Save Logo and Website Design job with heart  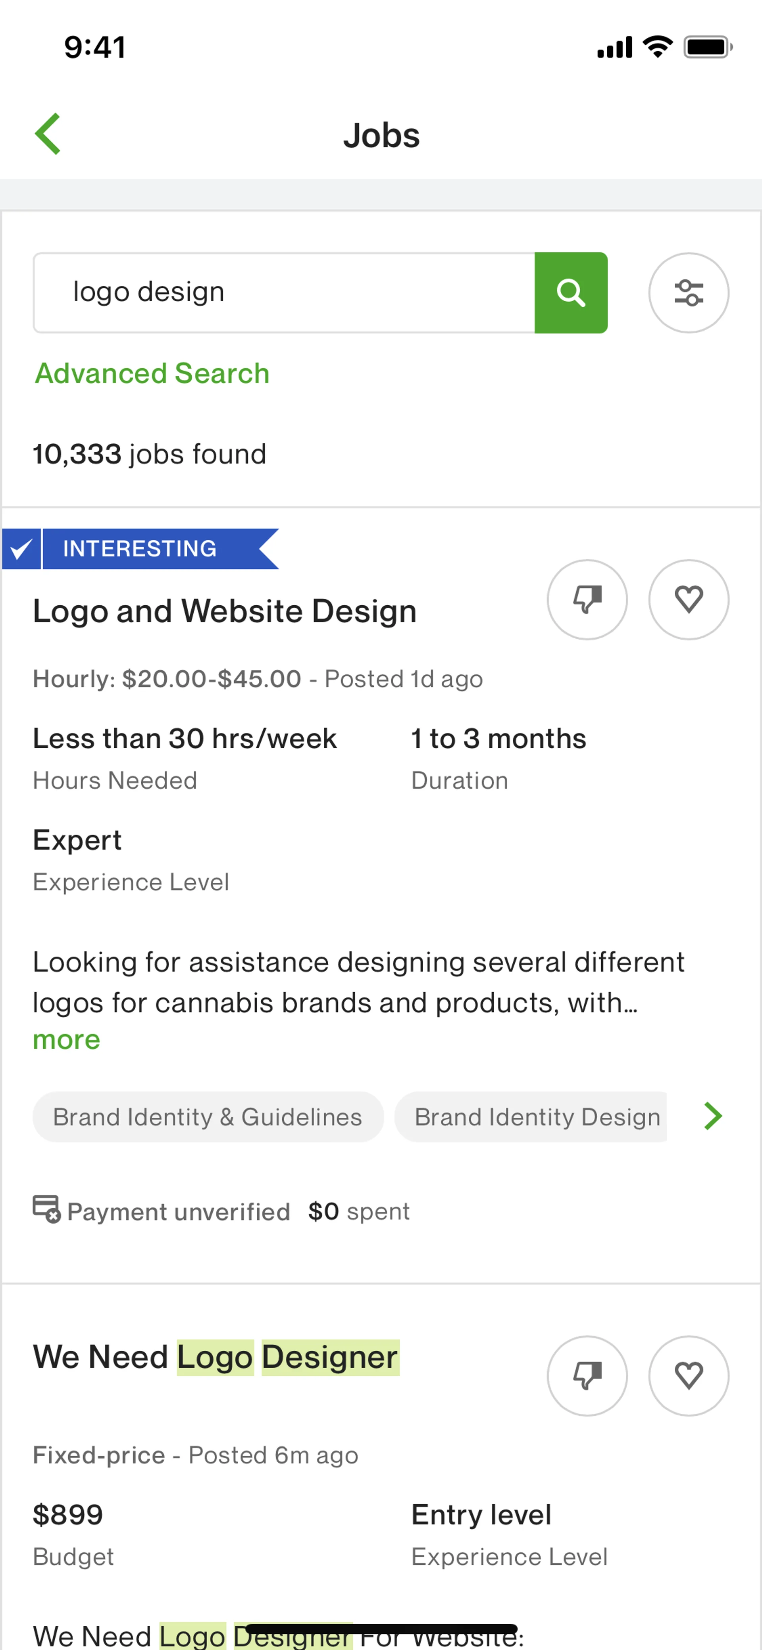688,599
